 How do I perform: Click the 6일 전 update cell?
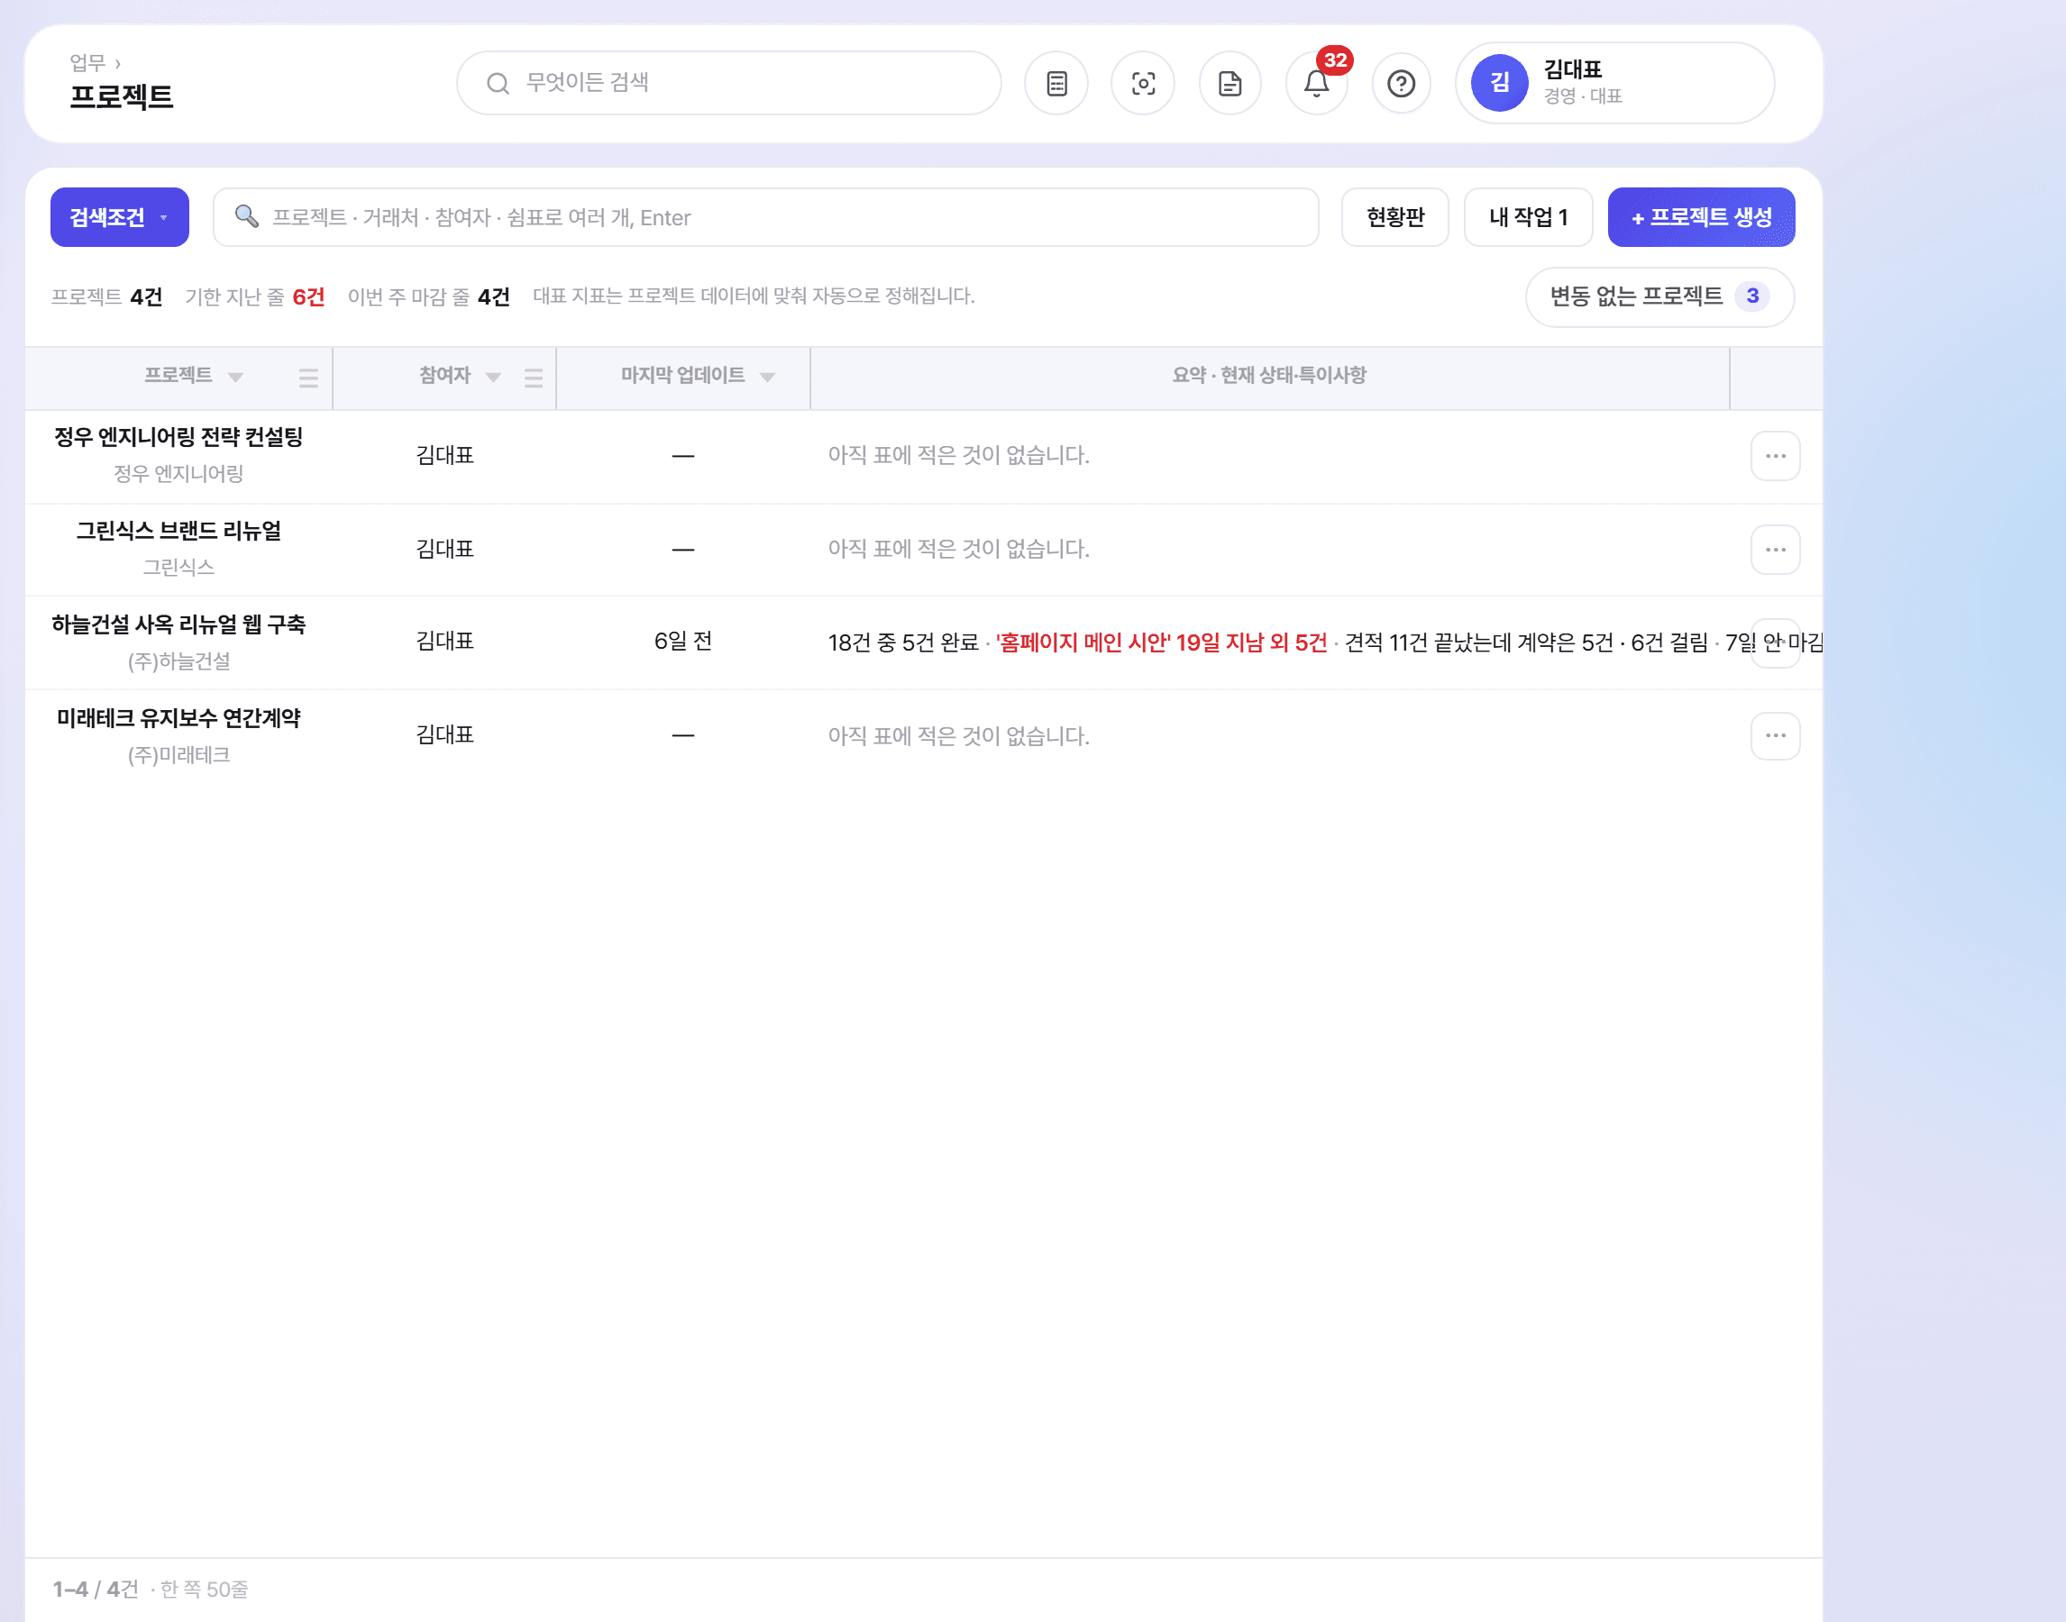[683, 641]
